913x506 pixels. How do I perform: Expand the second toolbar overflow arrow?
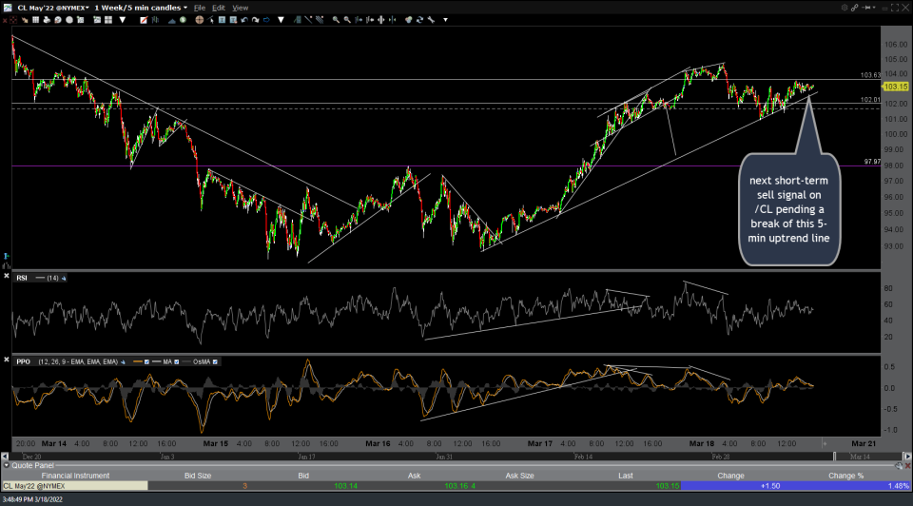(x=281, y=20)
